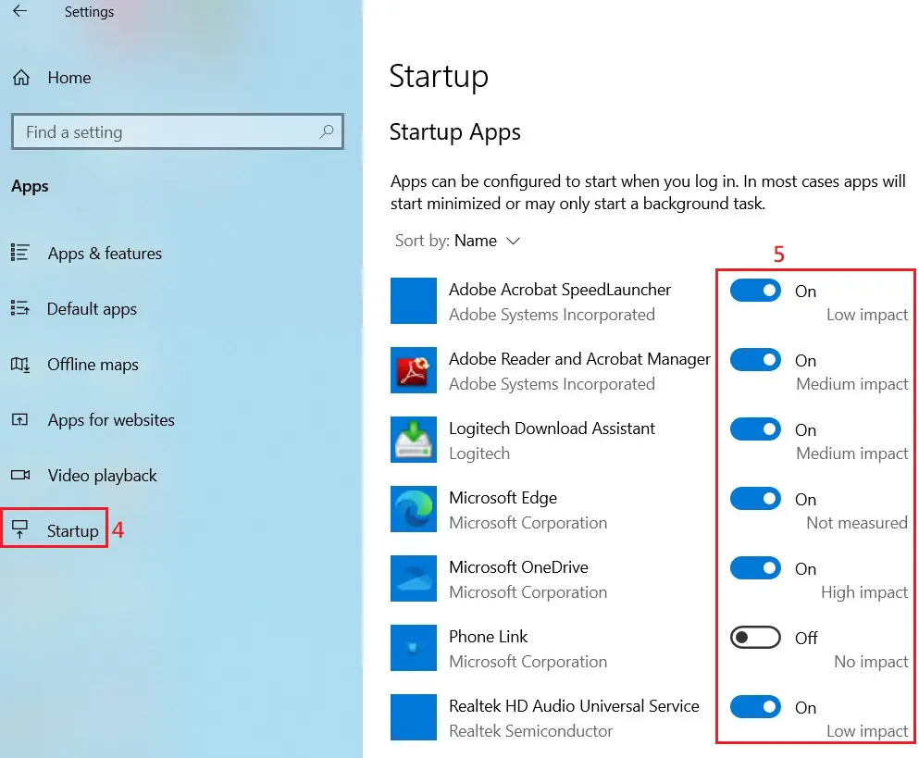Click the Microsoft OneDrive cloud icon
The height and width of the screenshot is (758, 919).
click(413, 579)
